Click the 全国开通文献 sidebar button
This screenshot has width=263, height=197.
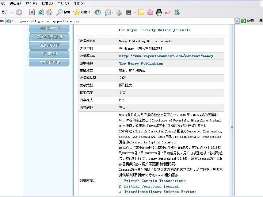tap(49, 28)
